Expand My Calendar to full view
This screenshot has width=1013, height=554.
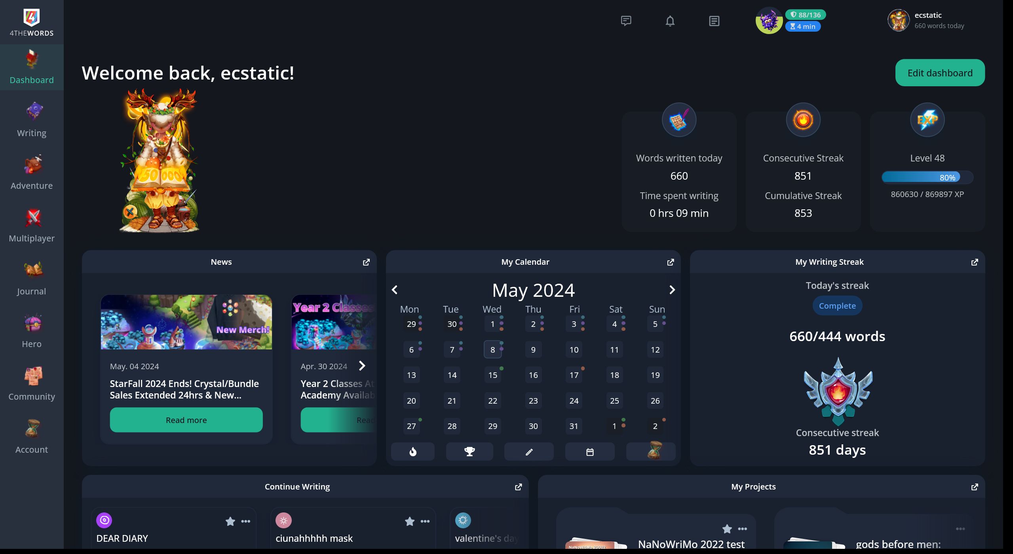click(670, 262)
